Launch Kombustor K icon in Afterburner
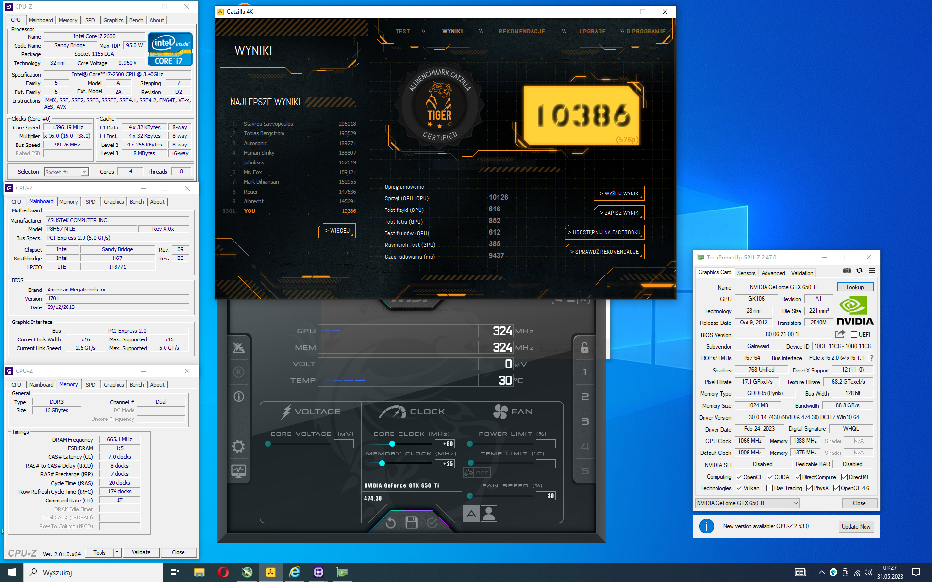 click(238, 372)
